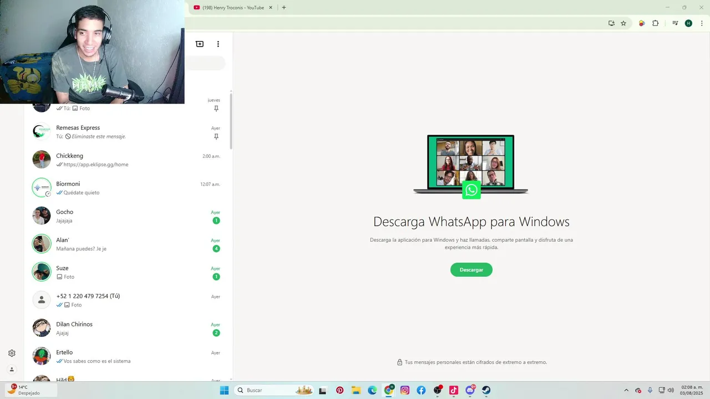Open Pinterest from the taskbar
Viewport: 710px width, 399px height.
click(339, 390)
